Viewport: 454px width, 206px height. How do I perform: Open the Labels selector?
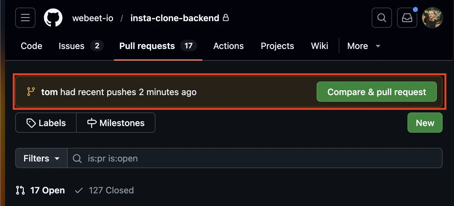click(x=46, y=123)
